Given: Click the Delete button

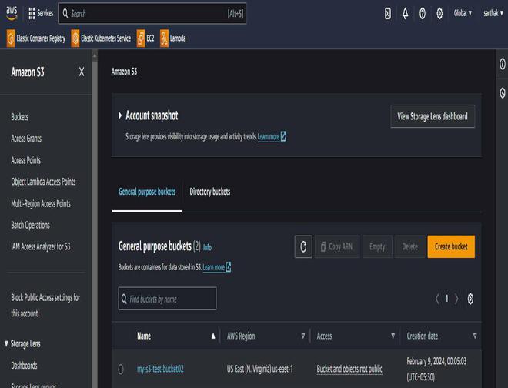Looking at the screenshot, I should tap(409, 246).
